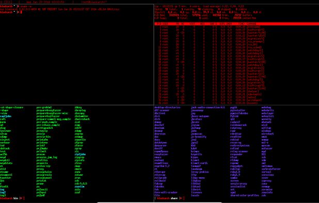Click dhclient in the share listing
The width and height of the screenshot is (319, 203).
click(160, 113)
